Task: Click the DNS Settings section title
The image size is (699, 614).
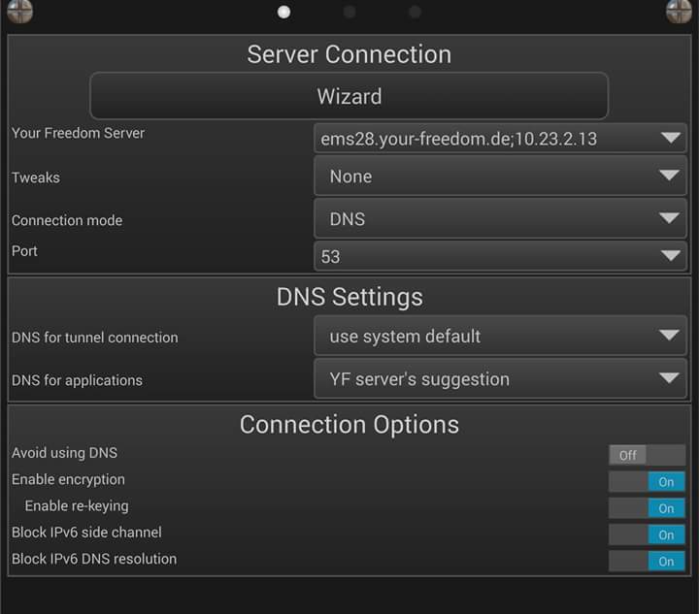Action: point(349,297)
